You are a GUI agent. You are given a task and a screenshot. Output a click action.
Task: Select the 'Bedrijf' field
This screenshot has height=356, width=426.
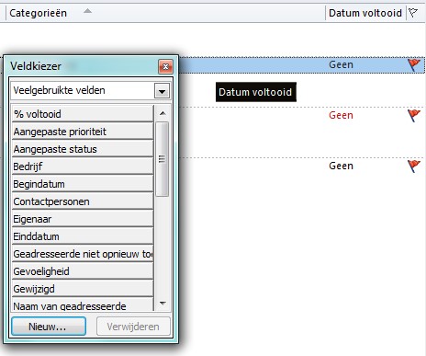[83, 167]
